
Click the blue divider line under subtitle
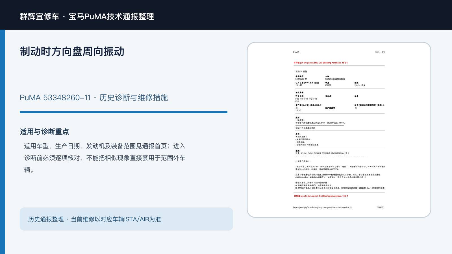[x=123, y=112]
